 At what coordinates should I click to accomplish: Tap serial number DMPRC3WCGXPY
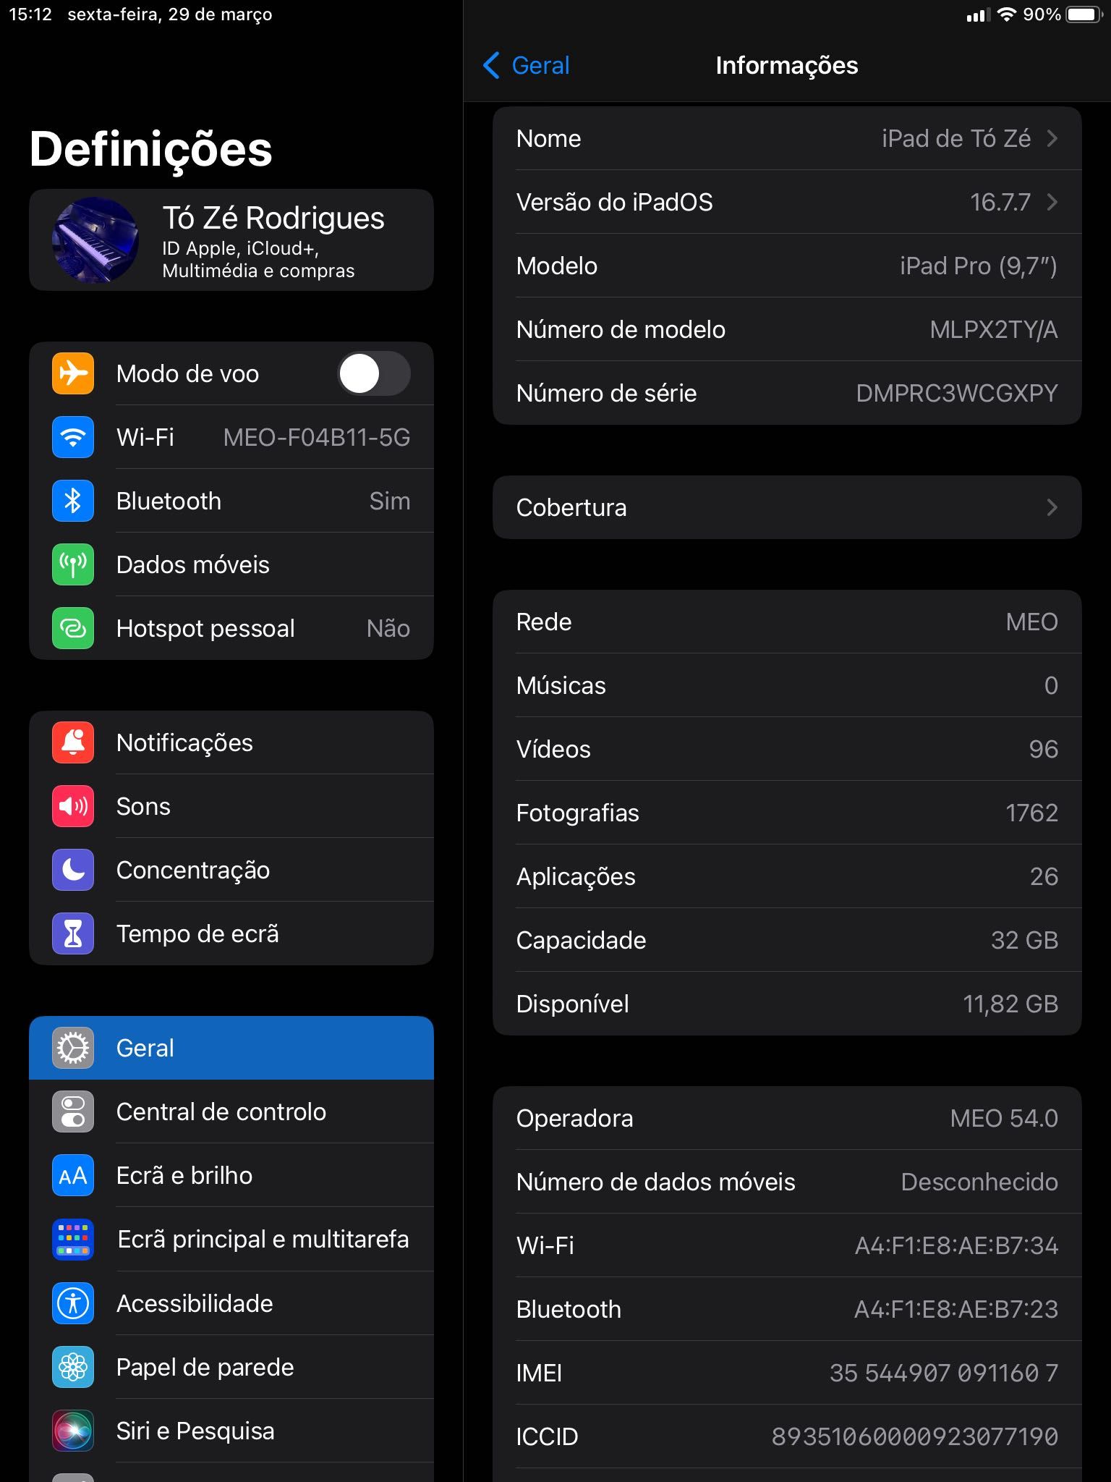click(957, 393)
